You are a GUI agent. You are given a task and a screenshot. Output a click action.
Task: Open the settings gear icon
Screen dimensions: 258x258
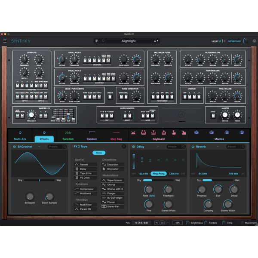tap(254, 41)
